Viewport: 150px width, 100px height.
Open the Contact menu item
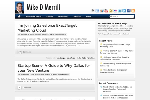tap(50, 16)
